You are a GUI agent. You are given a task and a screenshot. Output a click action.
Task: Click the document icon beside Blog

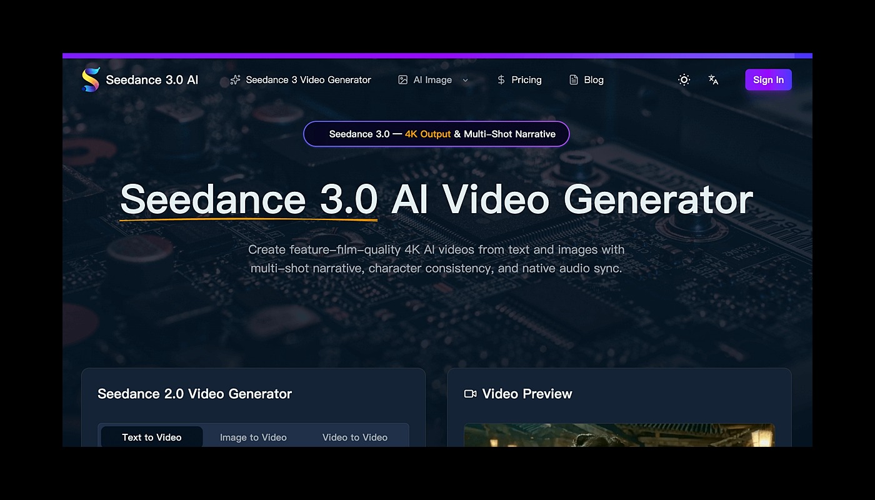pyautogui.click(x=574, y=80)
